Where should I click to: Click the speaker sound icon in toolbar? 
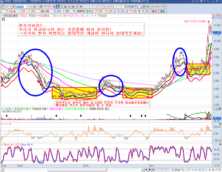35,7
